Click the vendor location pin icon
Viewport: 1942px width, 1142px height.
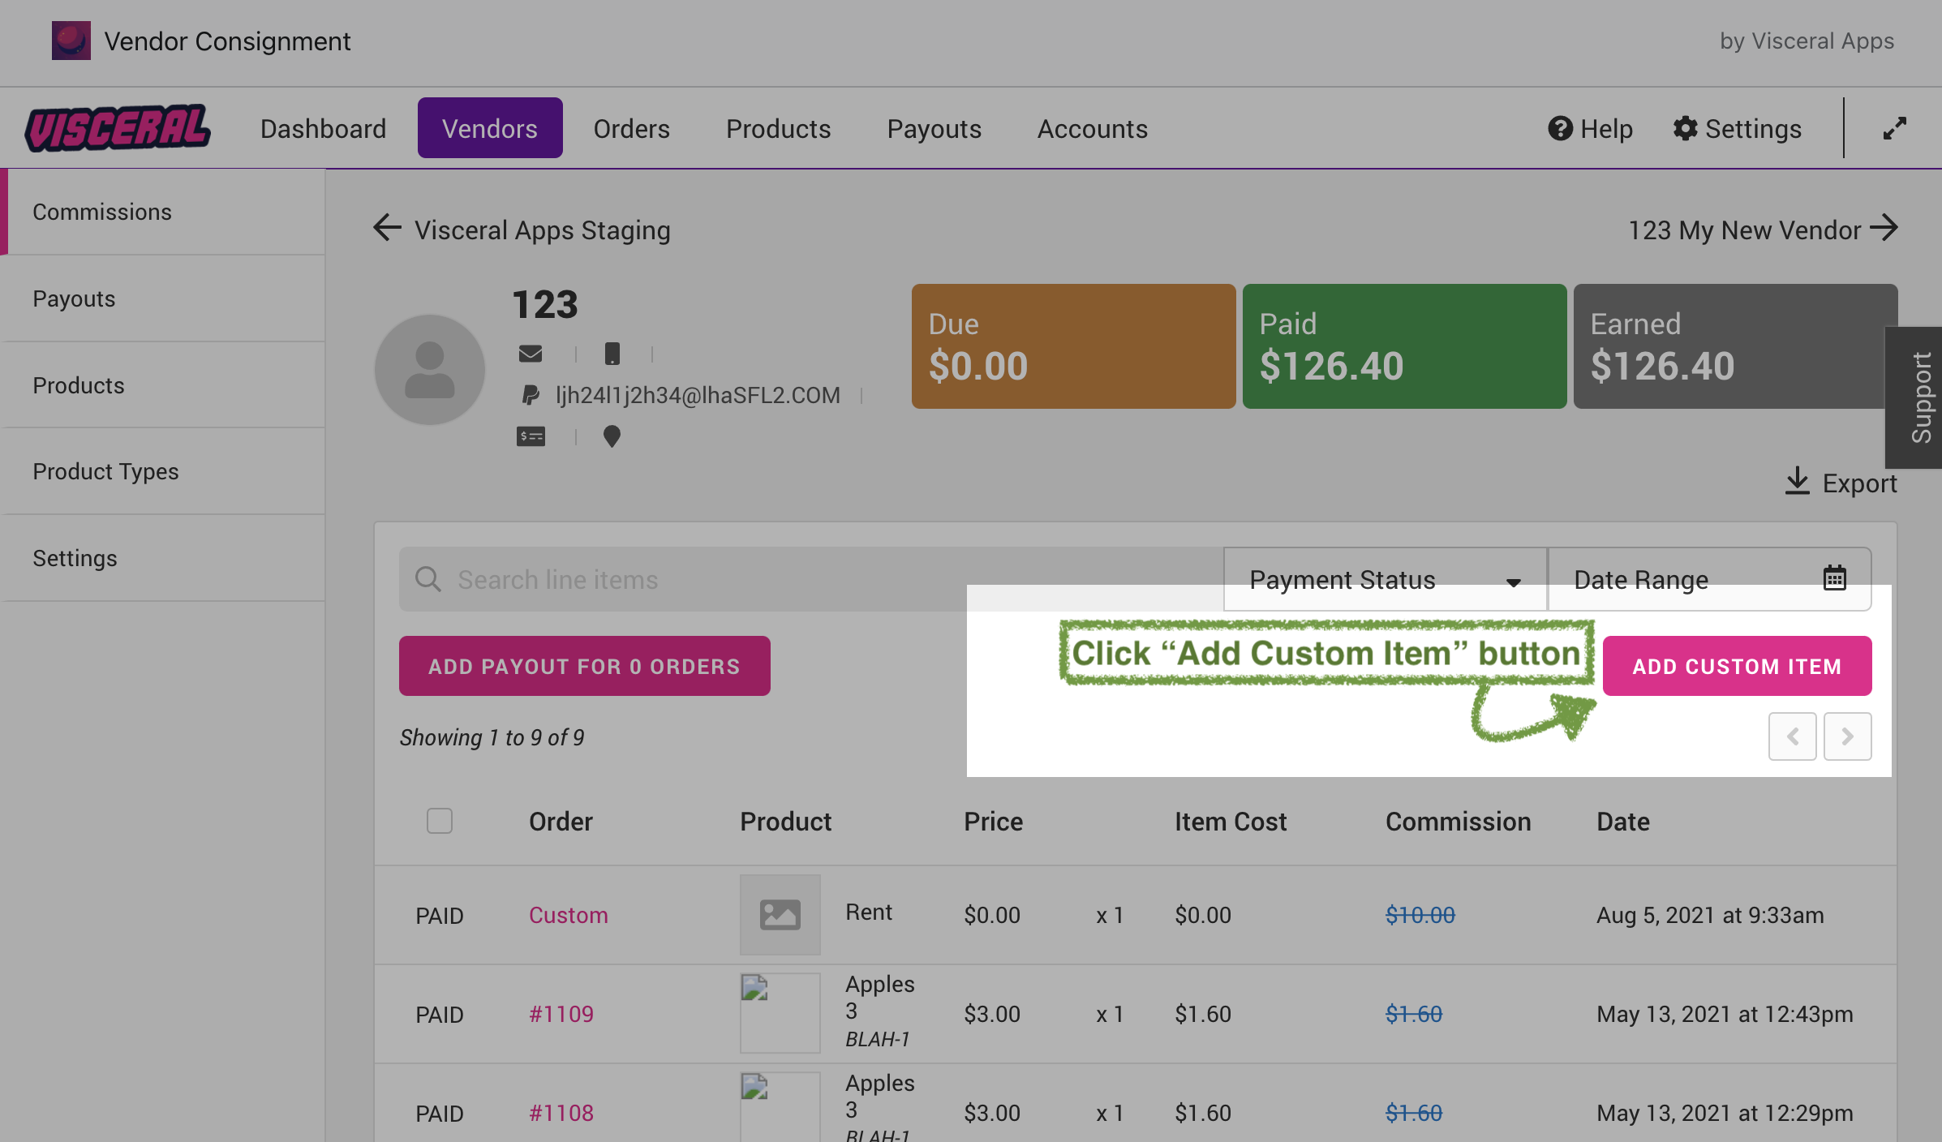pos(612,436)
